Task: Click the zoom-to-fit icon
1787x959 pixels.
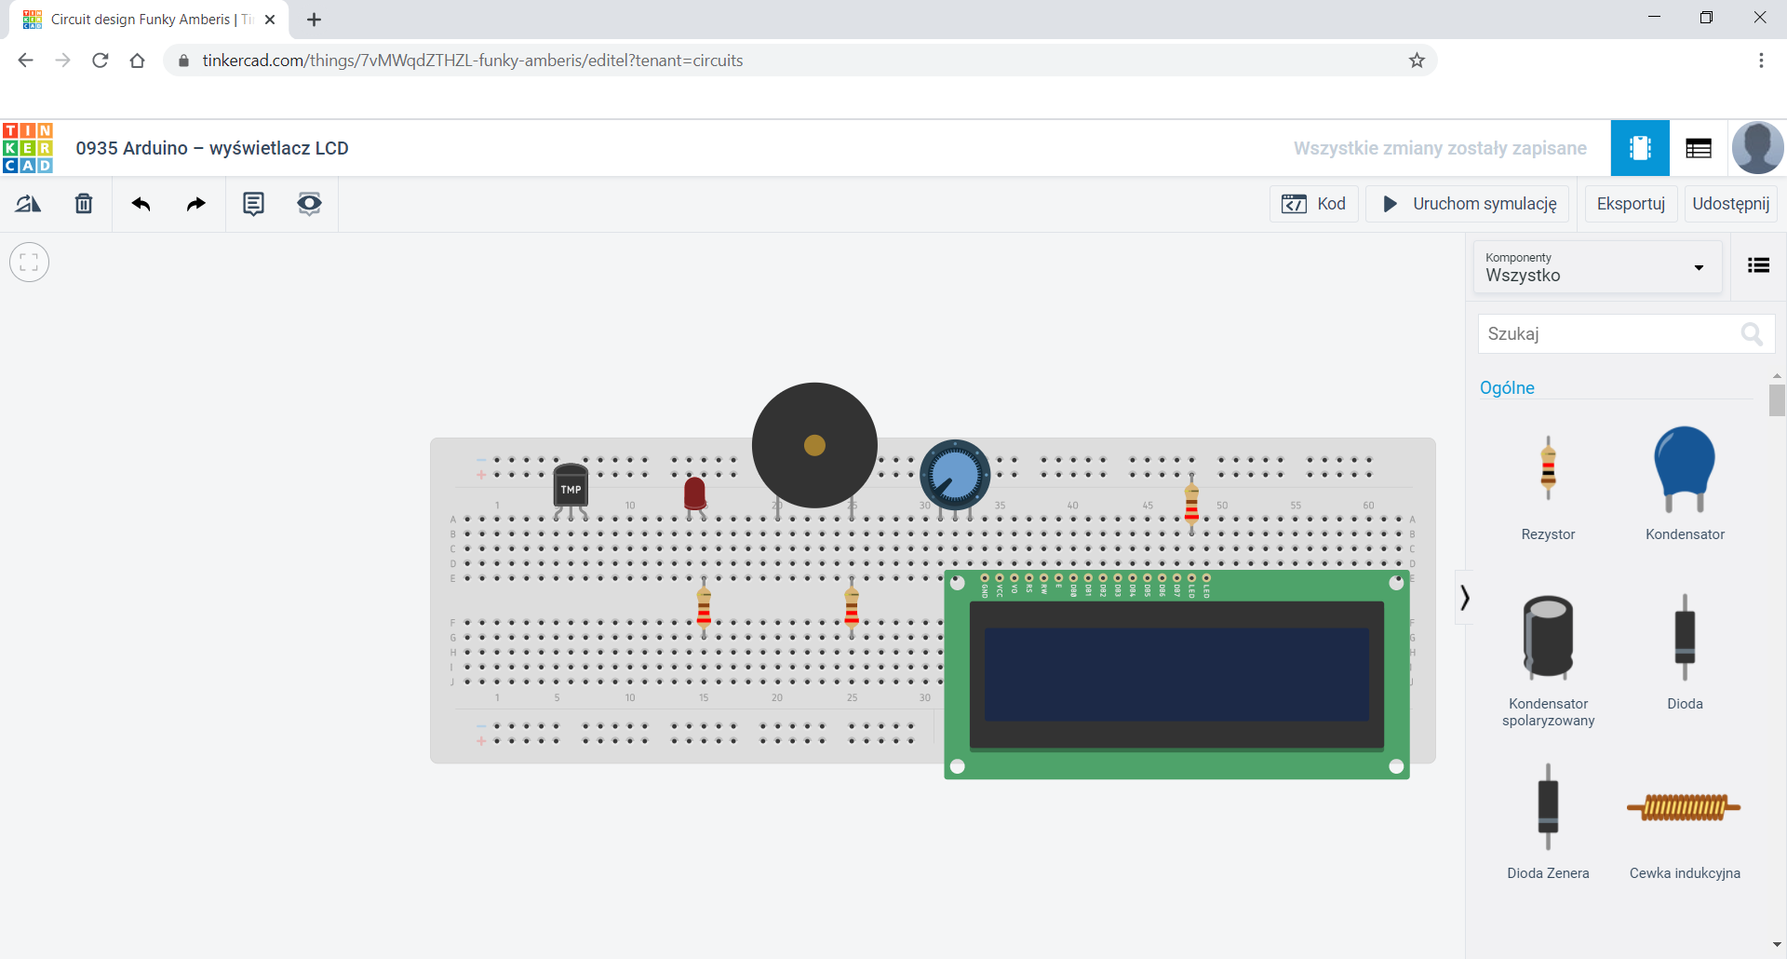Action: (x=29, y=262)
